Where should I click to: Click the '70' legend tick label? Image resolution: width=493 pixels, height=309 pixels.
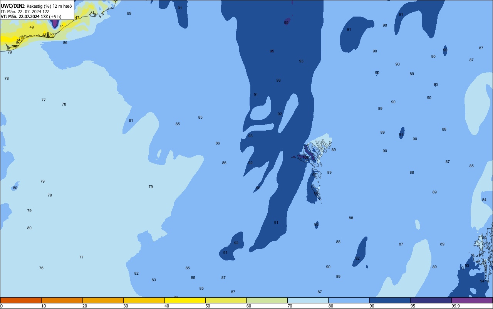[290, 306]
